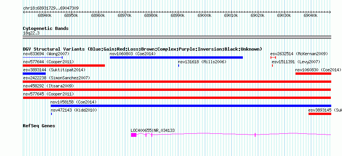Click the LOC400655|NR_034133 gene label
The image size is (342, 156).
tap(153, 131)
